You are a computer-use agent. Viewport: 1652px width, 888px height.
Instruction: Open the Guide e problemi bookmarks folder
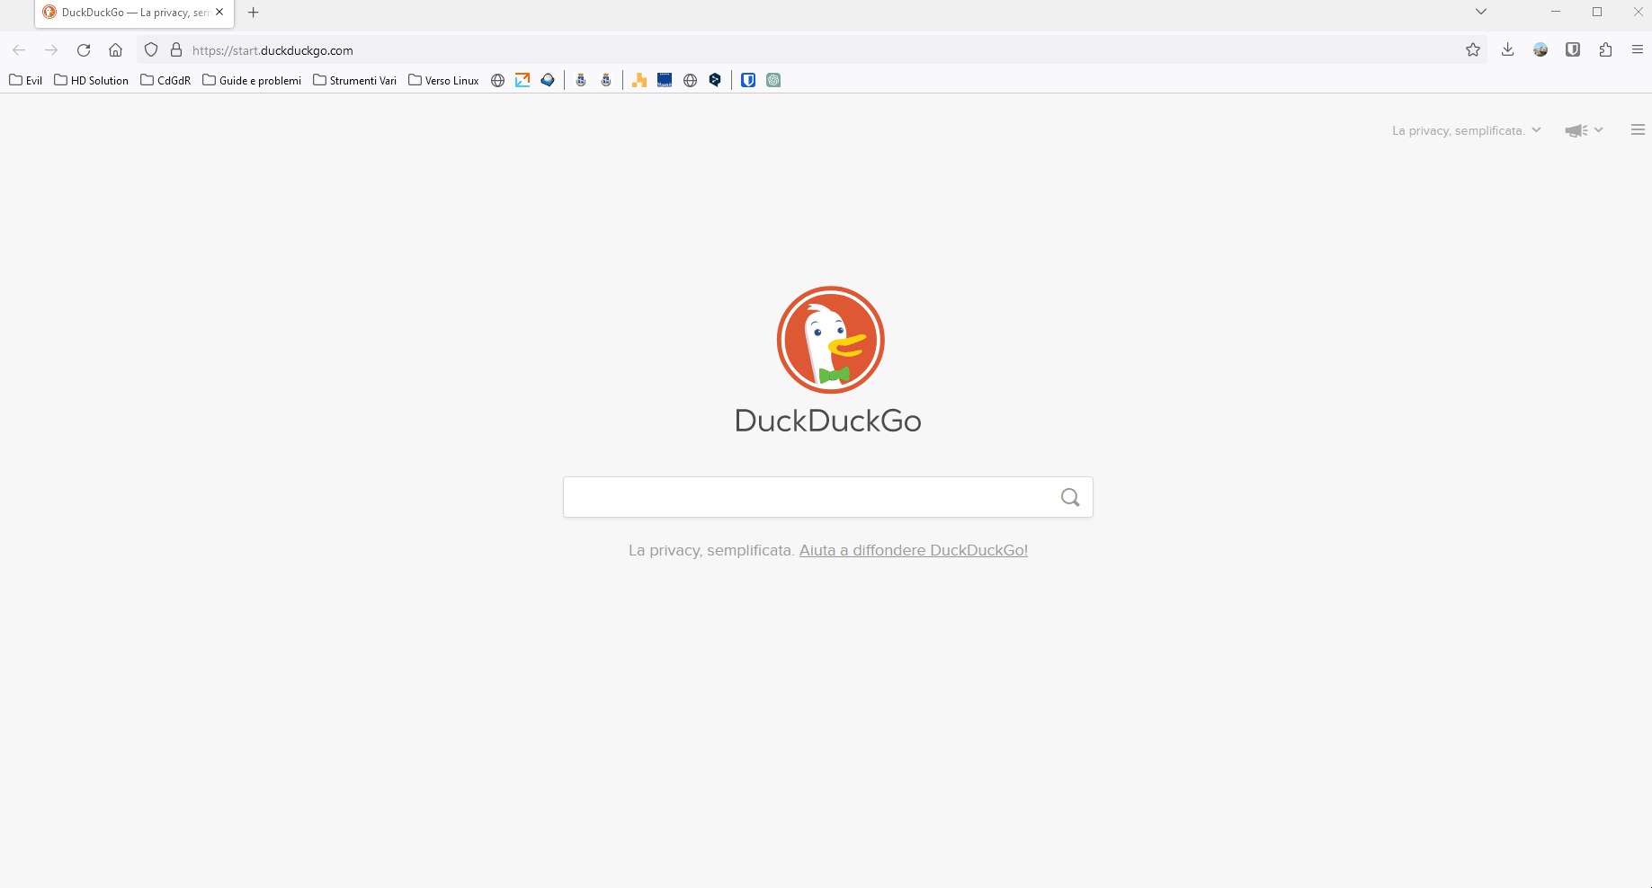pos(252,80)
